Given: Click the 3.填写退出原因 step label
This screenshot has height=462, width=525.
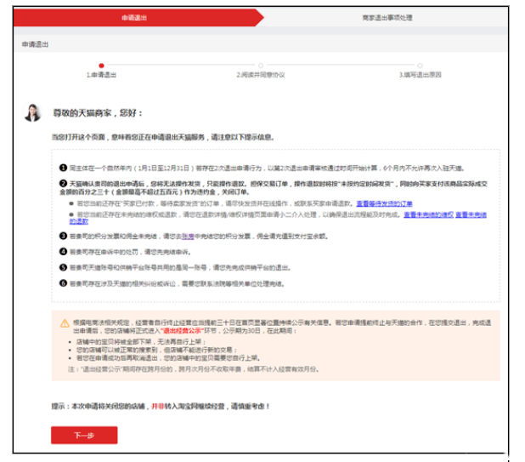Looking at the screenshot, I should click(421, 75).
